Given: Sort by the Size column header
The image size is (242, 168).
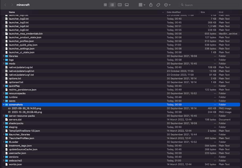Looking at the screenshot, I should (203, 12).
